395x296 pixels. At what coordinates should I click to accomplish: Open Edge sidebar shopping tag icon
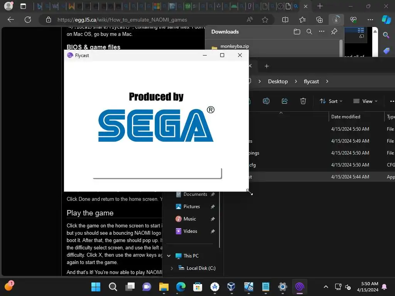tap(386, 50)
